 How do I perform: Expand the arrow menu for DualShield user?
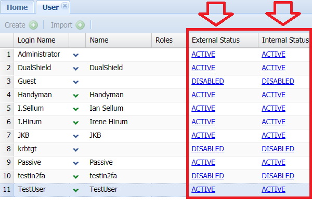click(76, 68)
